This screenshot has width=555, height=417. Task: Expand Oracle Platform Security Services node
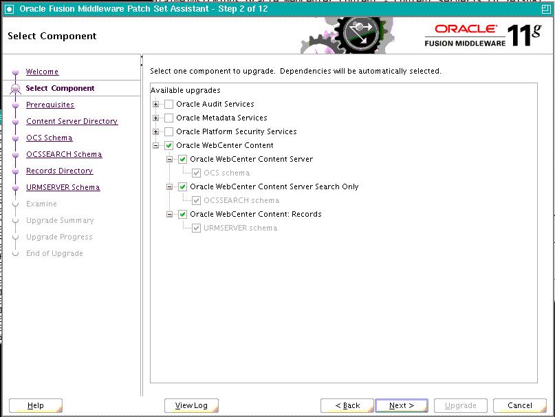click(155, 132)
